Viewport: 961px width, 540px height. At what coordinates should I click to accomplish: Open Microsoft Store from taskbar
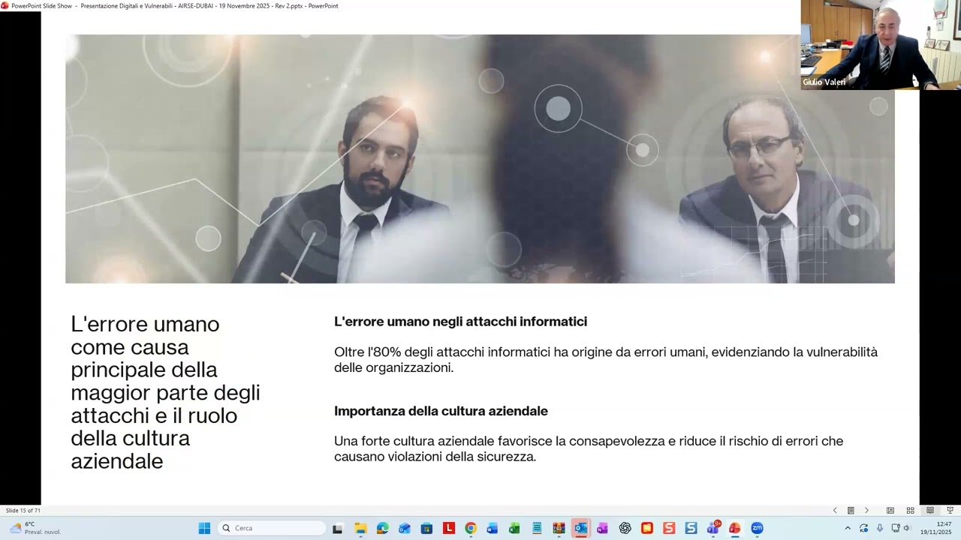pos(426,528)
